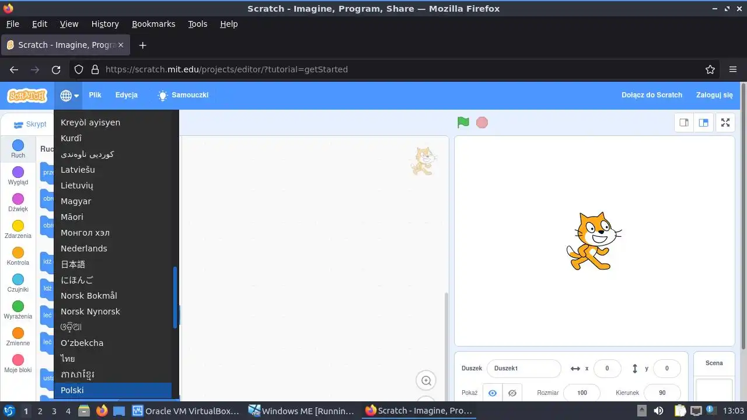The height and width of the screenshot is (420, 747).
Task: Select Polski language entry
Action: pos(113,390)
